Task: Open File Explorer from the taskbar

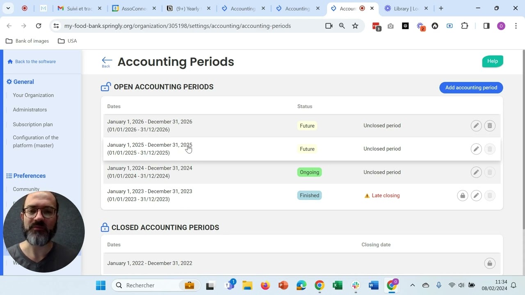Action: tap(247, 285)
